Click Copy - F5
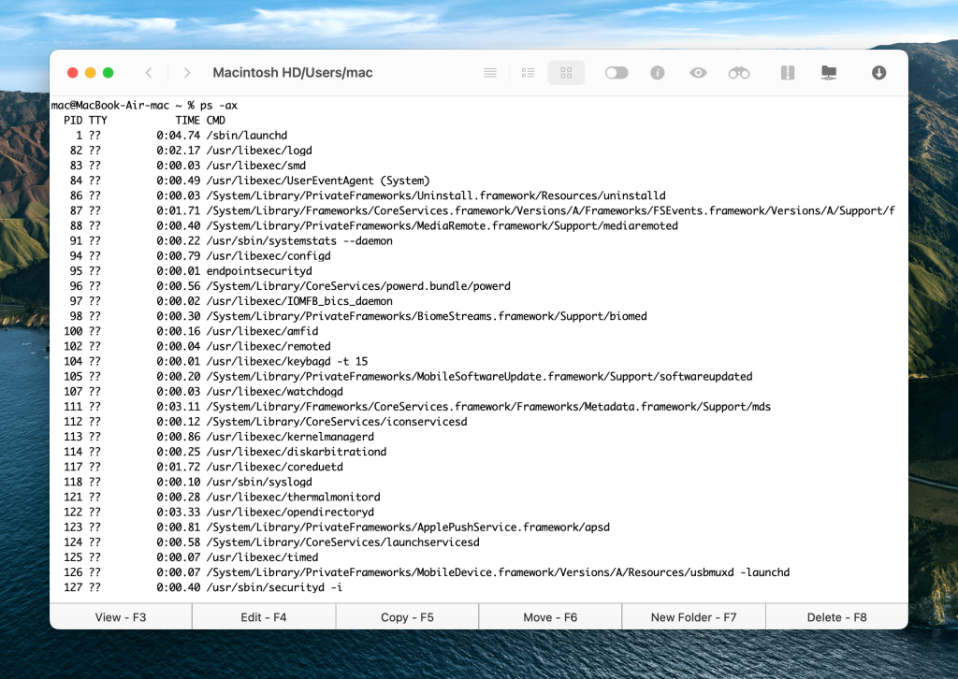The width and height of the screenshot is (958, 679). coord(406,616)
